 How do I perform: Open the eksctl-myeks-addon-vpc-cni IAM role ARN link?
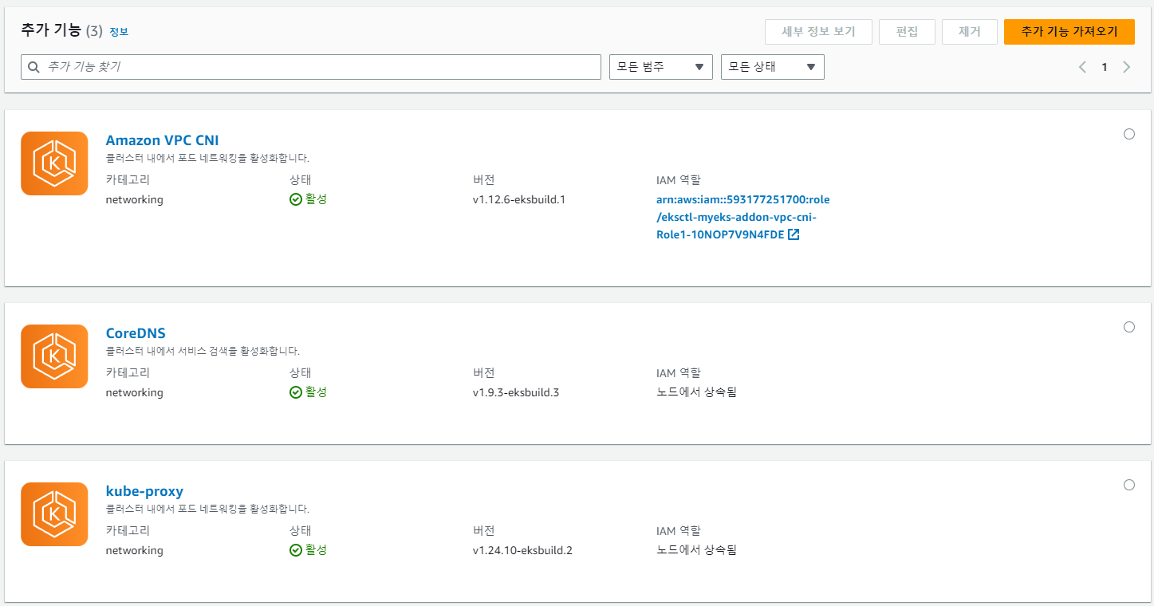tap(742, 217)
